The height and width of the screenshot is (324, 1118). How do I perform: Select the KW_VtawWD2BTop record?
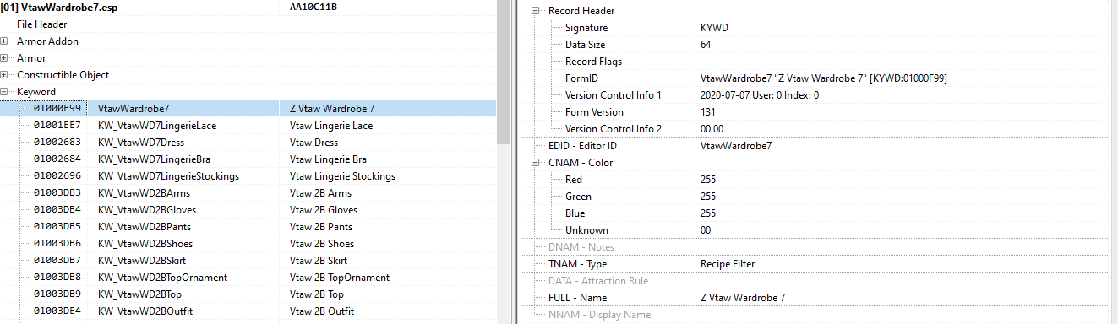(248, 294)
